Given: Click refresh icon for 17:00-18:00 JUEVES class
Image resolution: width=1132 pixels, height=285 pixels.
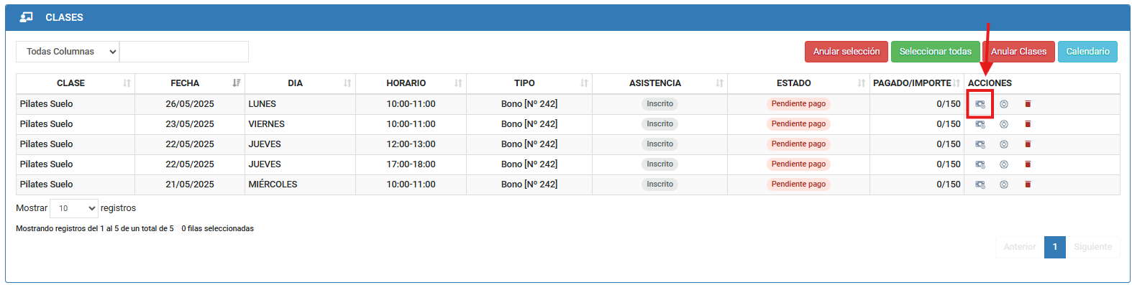Looking at the screenshot, I should (1004, 164).
